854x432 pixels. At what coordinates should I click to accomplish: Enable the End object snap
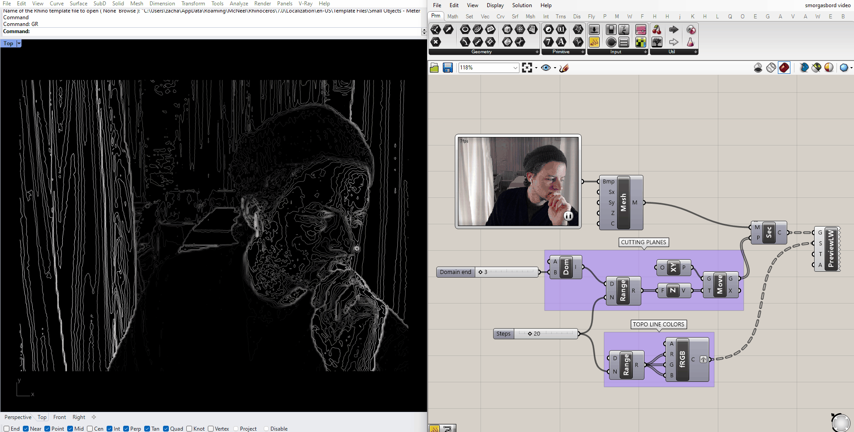tap(7, 428)
